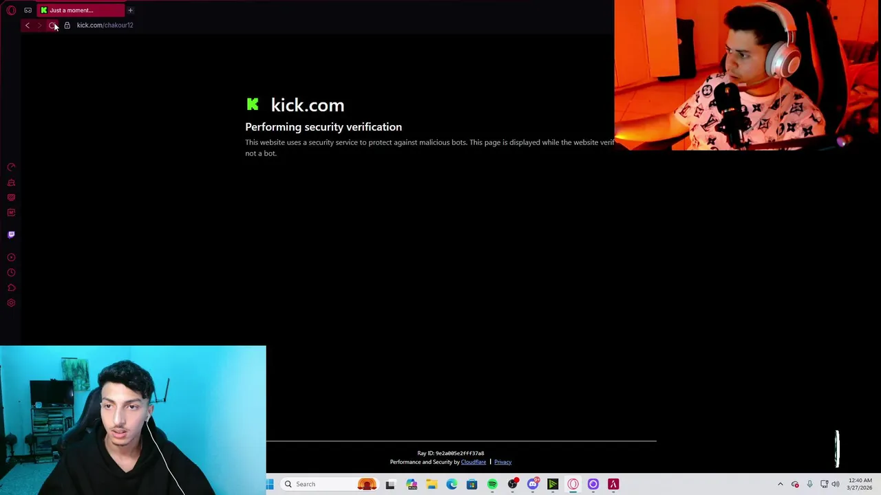This screenshot has height=495, width=881.
Task: Open Task View in taskbar
Action: coord(390,484)
